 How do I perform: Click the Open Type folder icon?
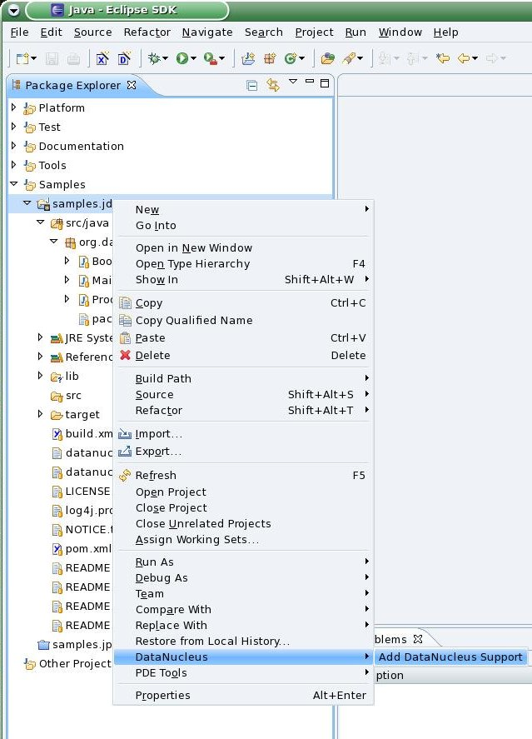pos(328,58)
